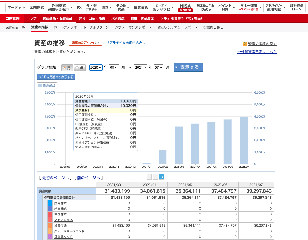Open the 国内株式 menu
Image resolution: width=308 pixels, height=240 pixels.
pyautogui.click(x=37, y=7)
